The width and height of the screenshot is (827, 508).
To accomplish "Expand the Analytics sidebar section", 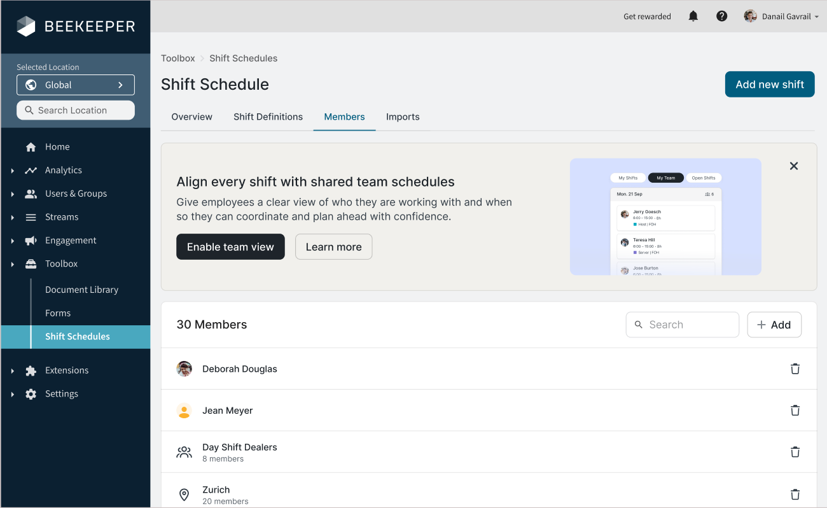I will [13, 171].
